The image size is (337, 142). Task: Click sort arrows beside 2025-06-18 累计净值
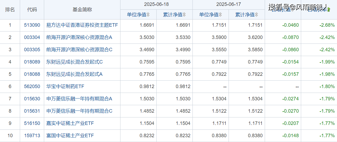tap(184, 15)
